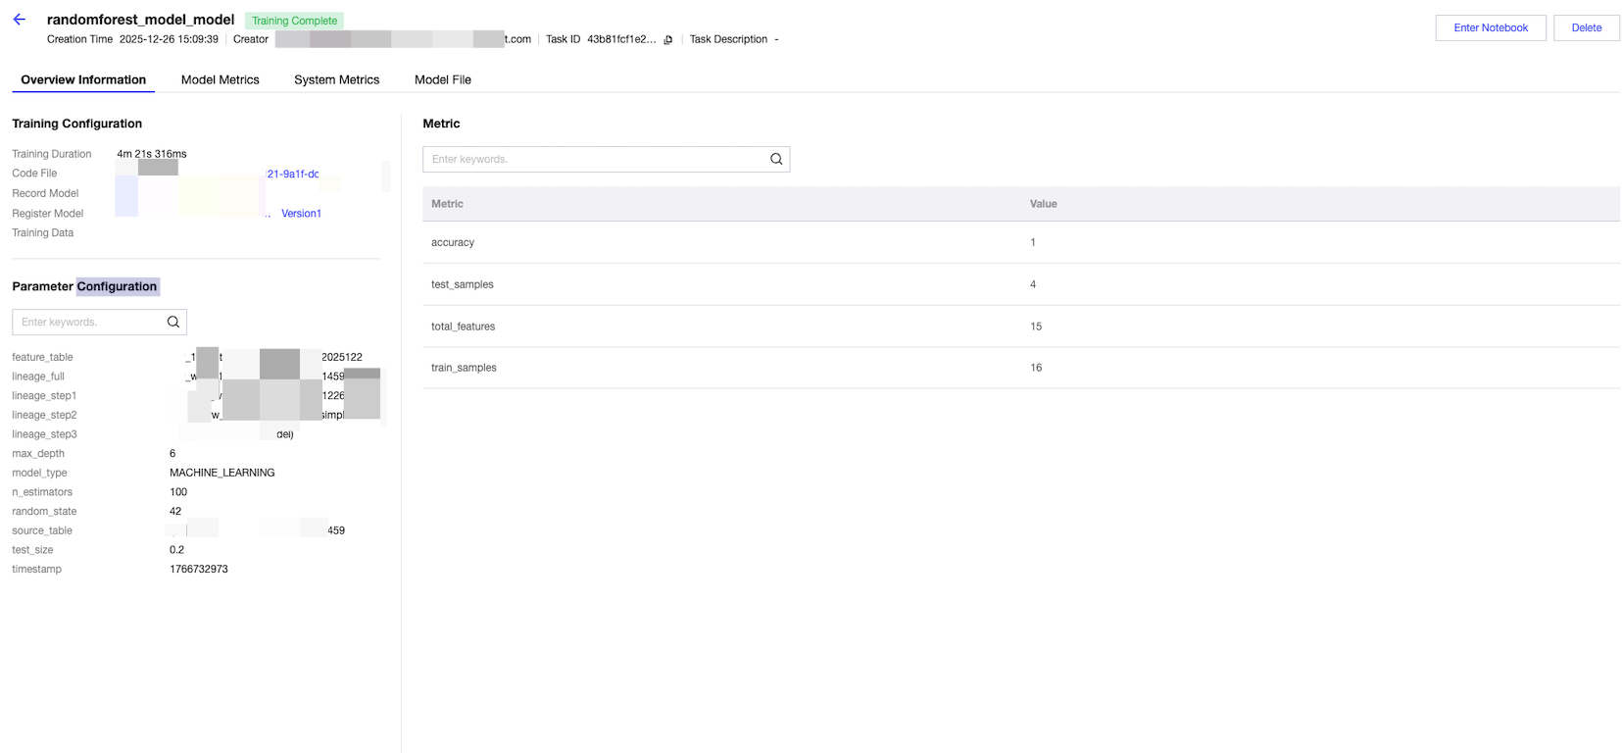The width and height of the screenshot is (1622, 753).
Task: Click the search icon in the Metric search box
Action: coord(776,159)
